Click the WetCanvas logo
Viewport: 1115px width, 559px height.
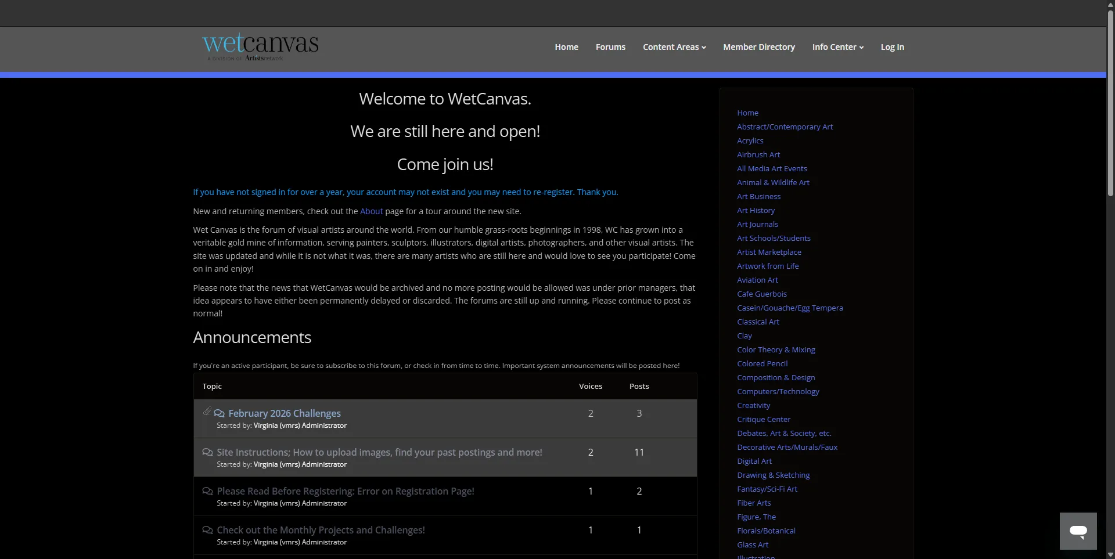click(260, 47)
